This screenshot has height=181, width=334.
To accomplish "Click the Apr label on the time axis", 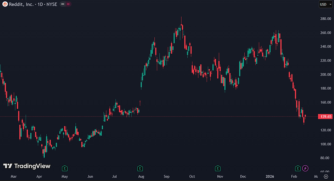I will [x=39, y=176].
